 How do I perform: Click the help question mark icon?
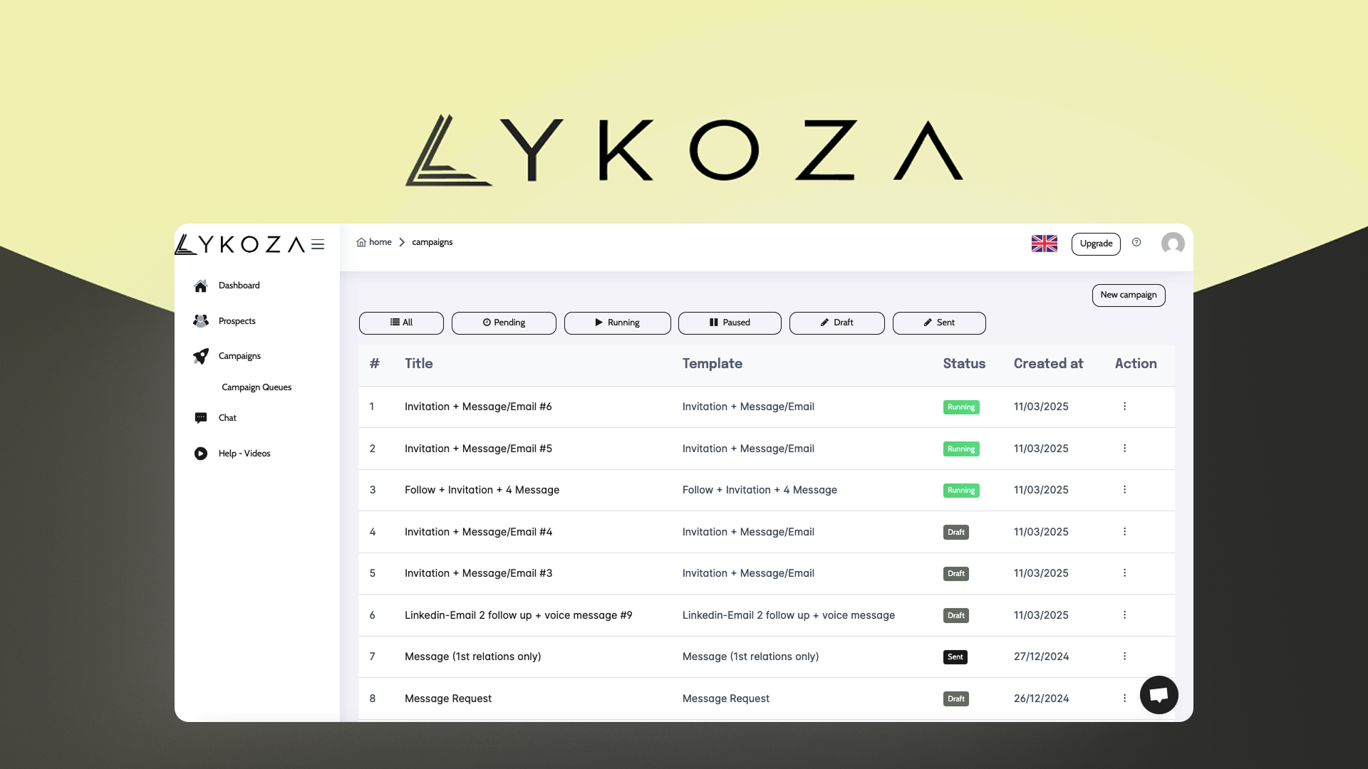coord(1136,243)
